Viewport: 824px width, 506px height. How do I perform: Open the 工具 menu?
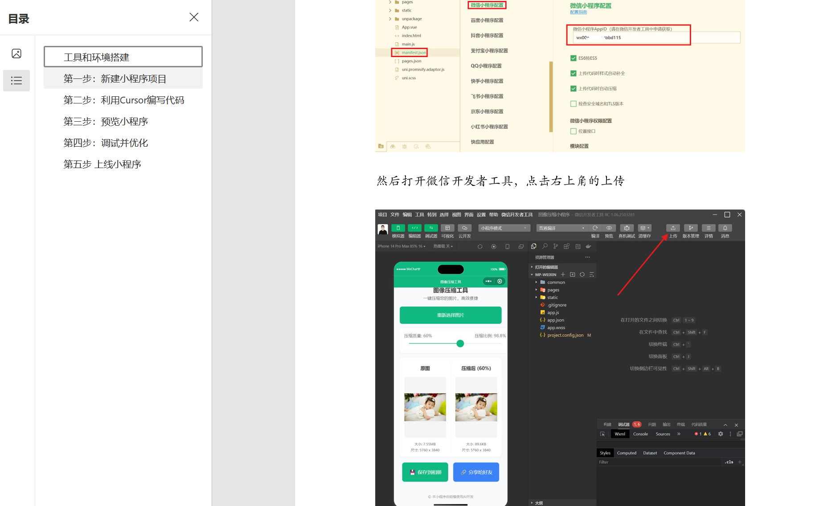click(x=419, y=215)
